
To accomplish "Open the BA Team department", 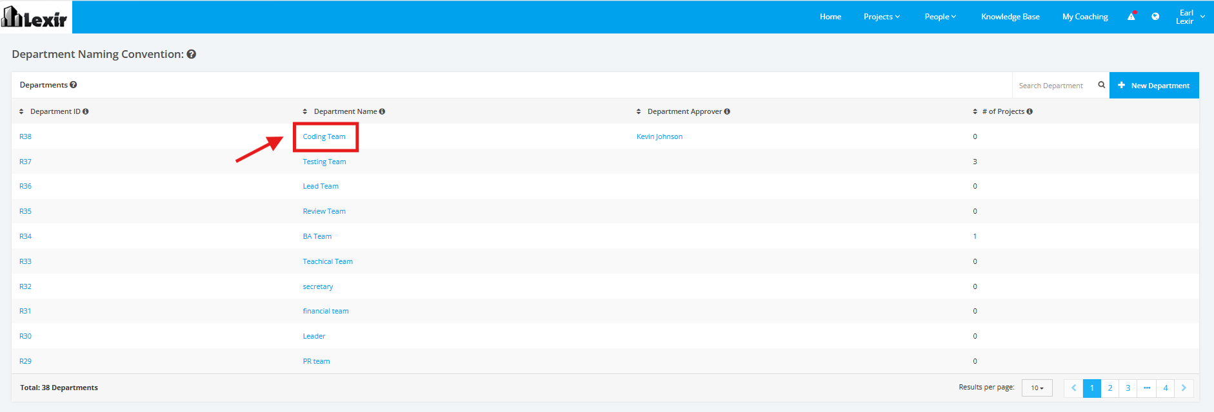I will click(317, 236).
